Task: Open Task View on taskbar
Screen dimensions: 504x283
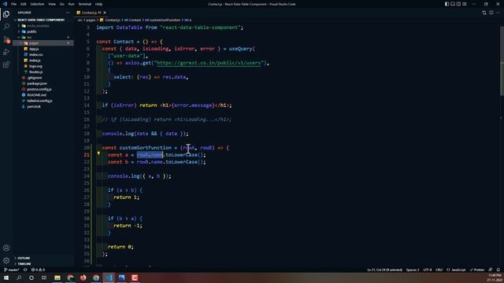Action: 44,277
